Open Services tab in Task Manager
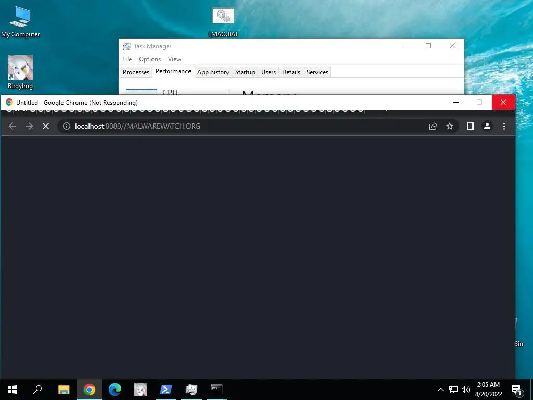This screenshot has height=400, width=533. coord(317,72)
